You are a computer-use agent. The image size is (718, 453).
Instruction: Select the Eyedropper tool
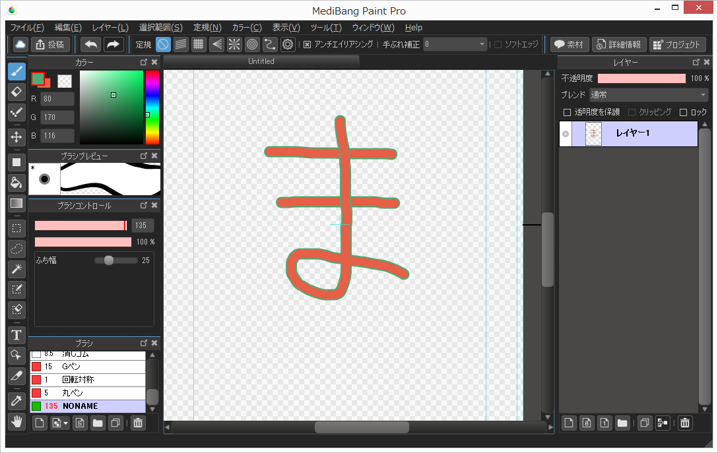[x=16, y=401]
